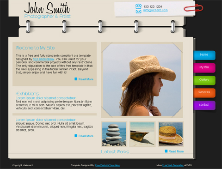Open the purple contact tab
This screenshot has height=169, width=222.
pyautogui.click(x=204, y=105)
